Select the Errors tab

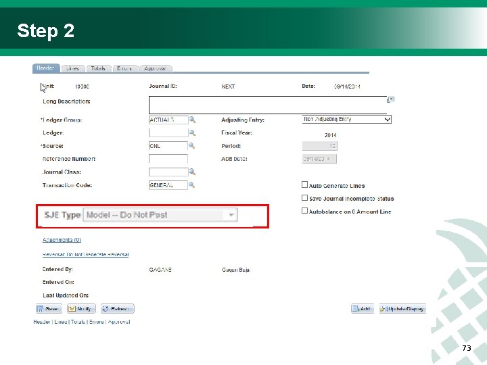[x=124, y=68]
